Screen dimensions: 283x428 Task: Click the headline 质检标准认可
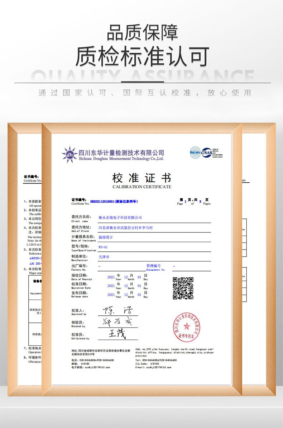(142, 57)
